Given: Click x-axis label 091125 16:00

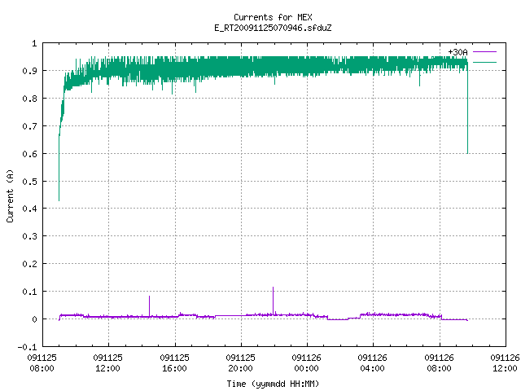Looking at the screenshot, I should coord(174,363).
